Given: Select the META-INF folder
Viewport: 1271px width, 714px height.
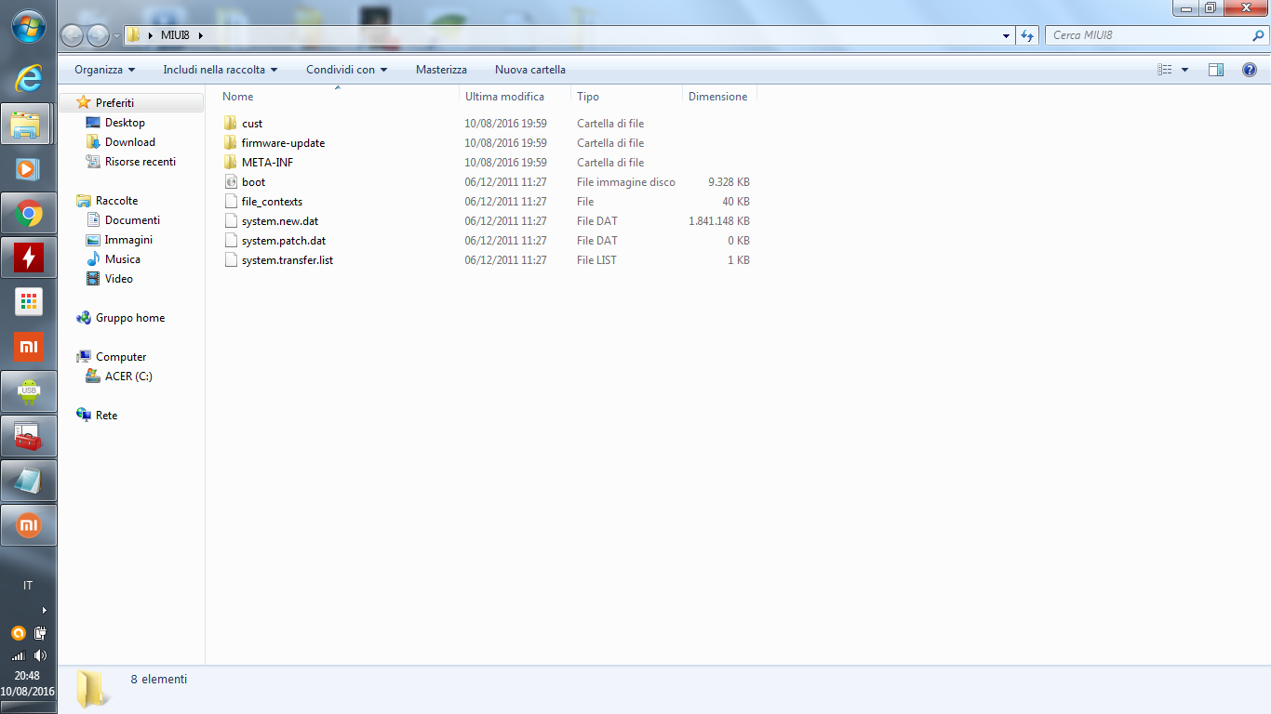Looking at the screenshot, I should point(267,163).
